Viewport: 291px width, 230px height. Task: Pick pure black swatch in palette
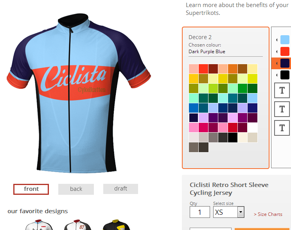233,138
